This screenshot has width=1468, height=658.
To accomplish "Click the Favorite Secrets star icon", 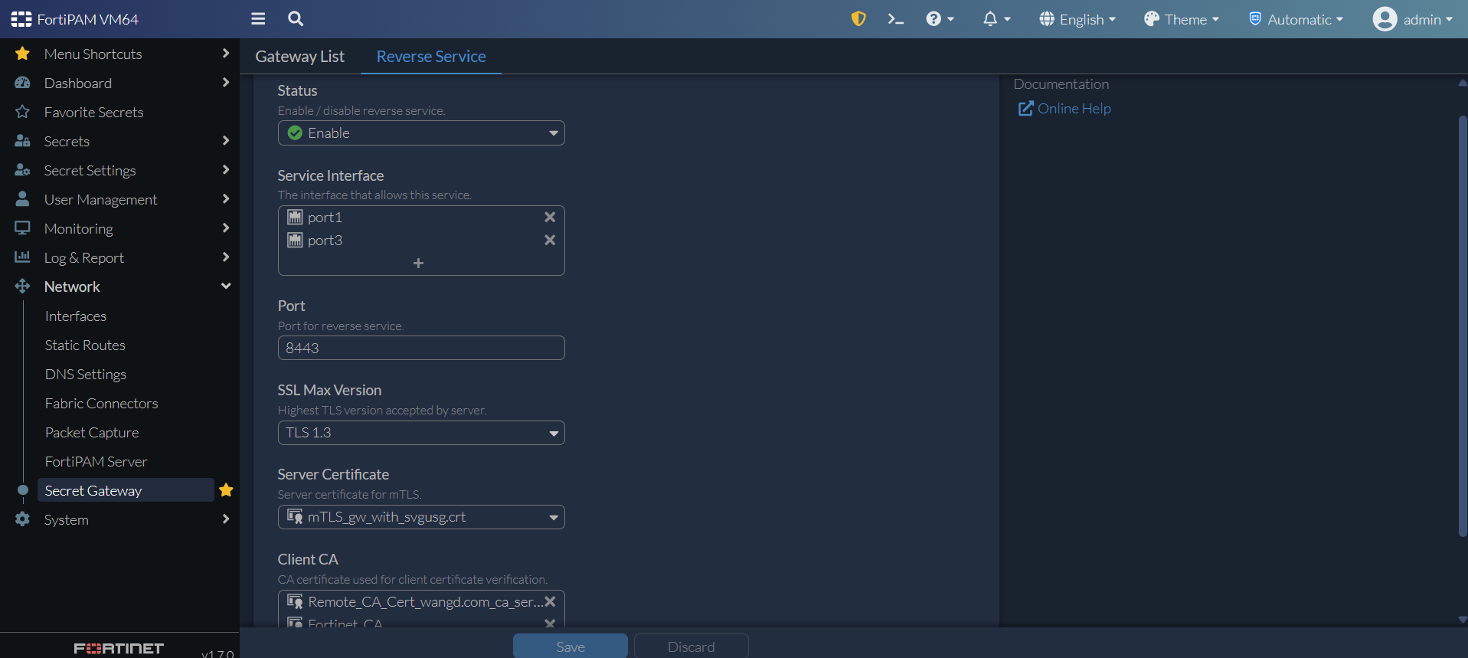I will [x=22, y=112].
